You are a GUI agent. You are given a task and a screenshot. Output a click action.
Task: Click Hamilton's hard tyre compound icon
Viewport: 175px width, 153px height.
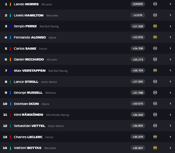(x=155, y=15)
